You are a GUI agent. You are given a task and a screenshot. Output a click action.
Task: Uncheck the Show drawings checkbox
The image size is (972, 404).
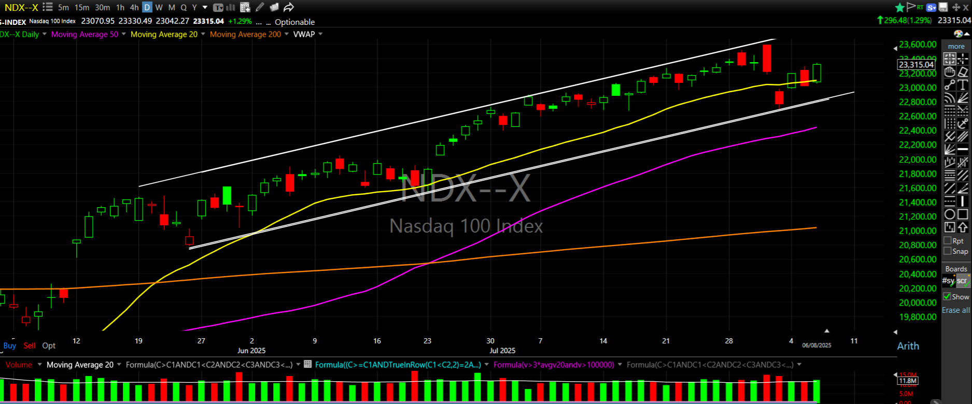[948, 296]
